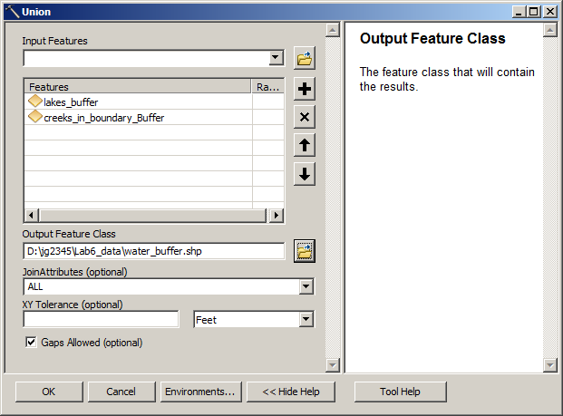563x416 pixels.
Task: Browse for input features folder icon
Action: [305, 59]
